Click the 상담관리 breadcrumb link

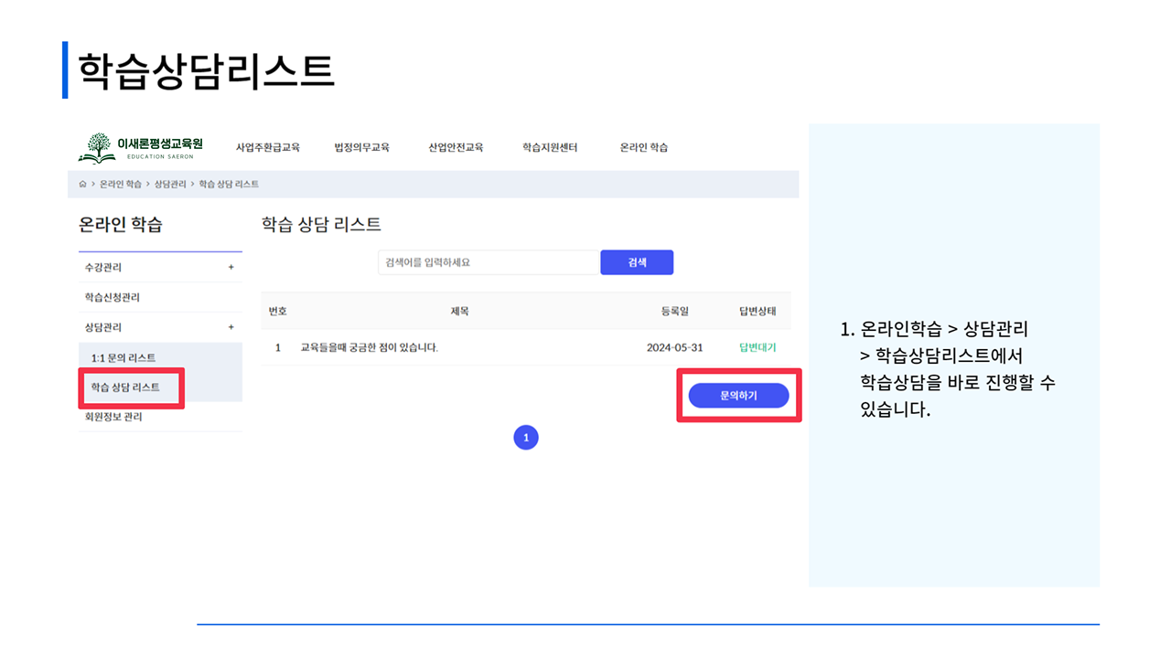(170, 185)
